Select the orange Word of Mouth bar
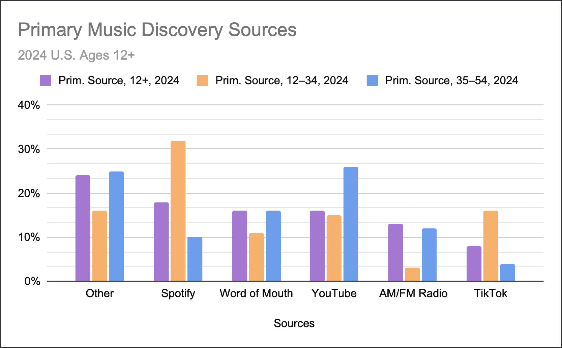The image size is (562, 348). point(257,257)
